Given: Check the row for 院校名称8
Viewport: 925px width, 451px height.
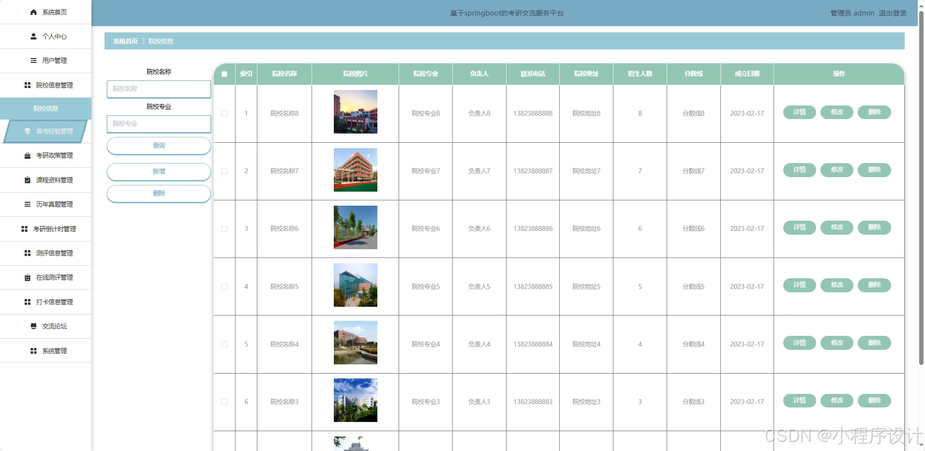Looking at the screenshot, I should (224, 113).
